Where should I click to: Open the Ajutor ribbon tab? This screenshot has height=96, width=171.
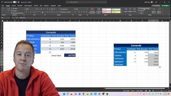tap(59, 6)
